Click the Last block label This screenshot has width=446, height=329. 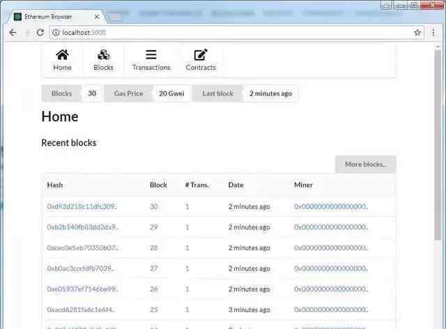click(217, 93)
